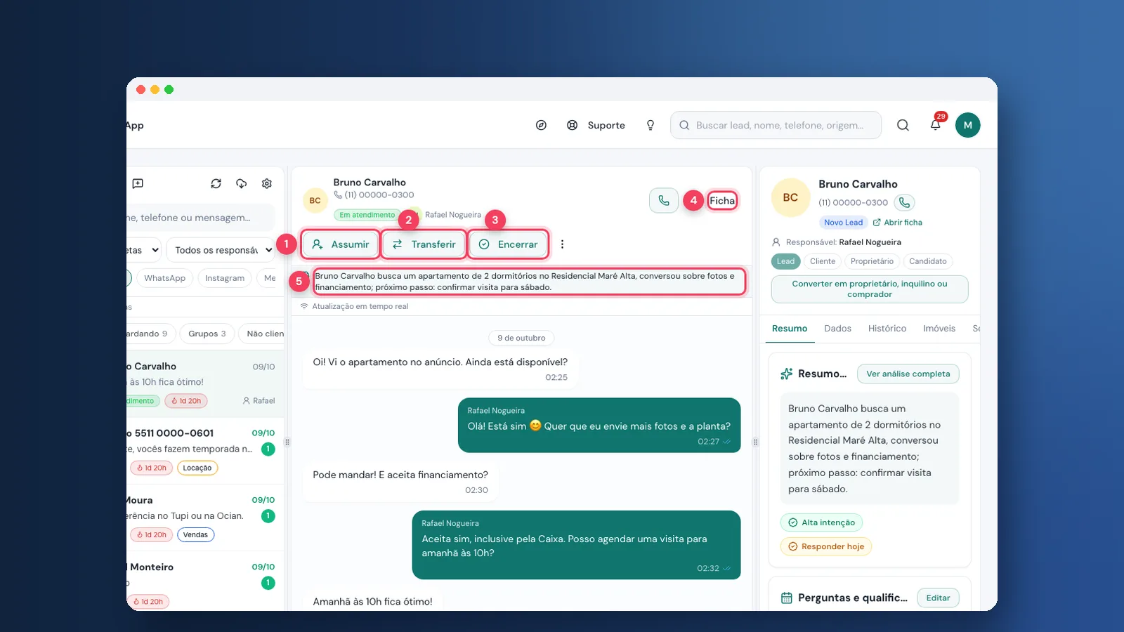This screenshot has width=1124, height=632.
Task: Switch to the Histórico tab
Action: tap(887, 329)
